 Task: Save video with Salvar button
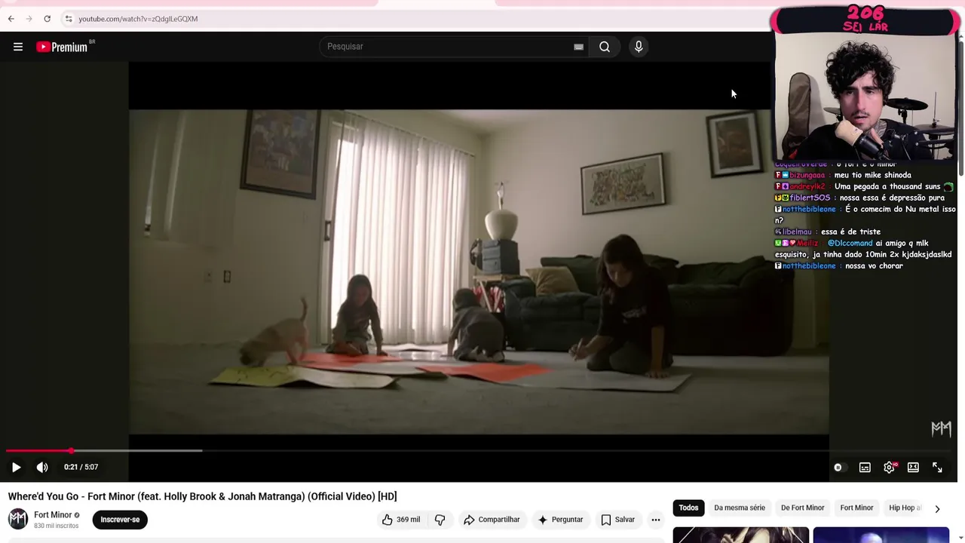617,520
